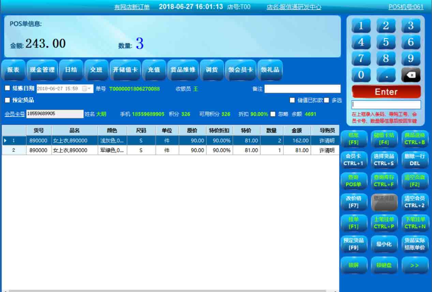Click the 最小化 minimize button
This screenshot has height=292, width=432.
[x=384, y=244]
